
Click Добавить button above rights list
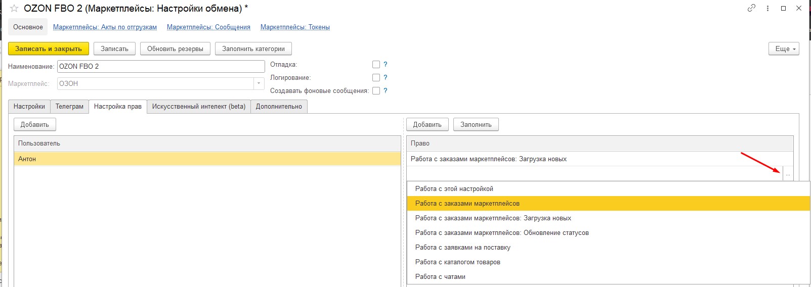click(428, 124)
